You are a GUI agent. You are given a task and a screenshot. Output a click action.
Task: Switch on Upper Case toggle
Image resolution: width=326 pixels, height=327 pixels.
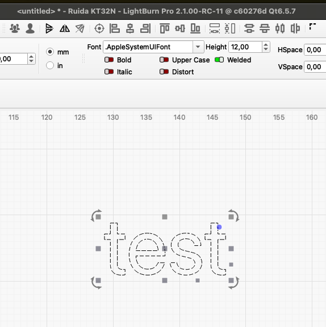[x=164, y=60]
